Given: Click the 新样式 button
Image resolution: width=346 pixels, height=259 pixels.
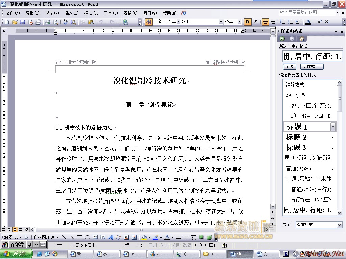Looking at the screenshot, I should (312, 67).
